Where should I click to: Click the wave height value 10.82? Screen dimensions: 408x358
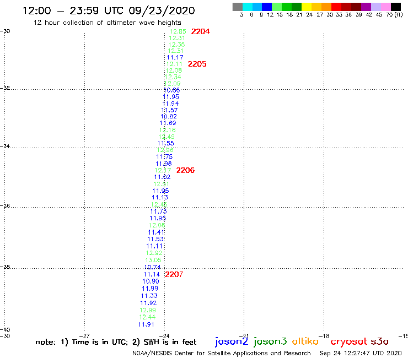click(x=169, y=116)
